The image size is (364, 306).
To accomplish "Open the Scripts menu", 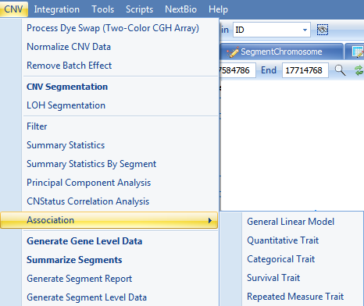I will (139, 9).
